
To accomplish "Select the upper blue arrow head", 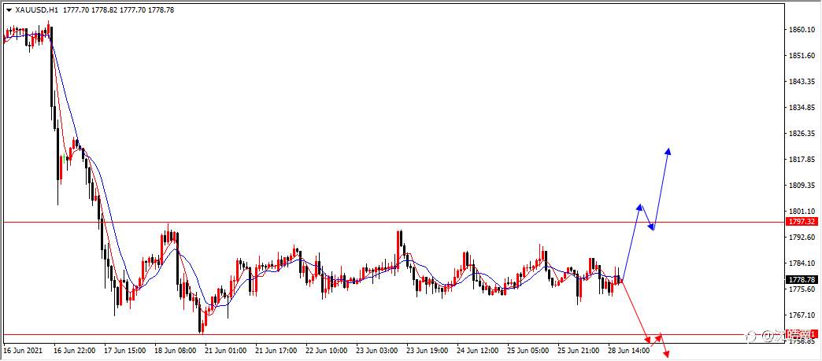I will 668,152.
